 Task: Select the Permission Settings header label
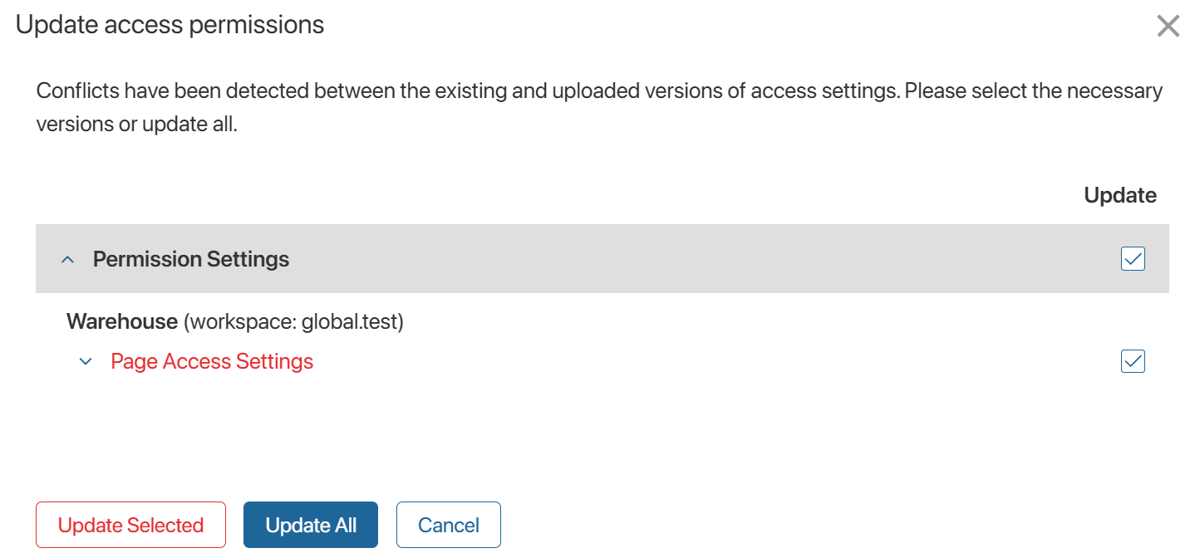point(191,259)
